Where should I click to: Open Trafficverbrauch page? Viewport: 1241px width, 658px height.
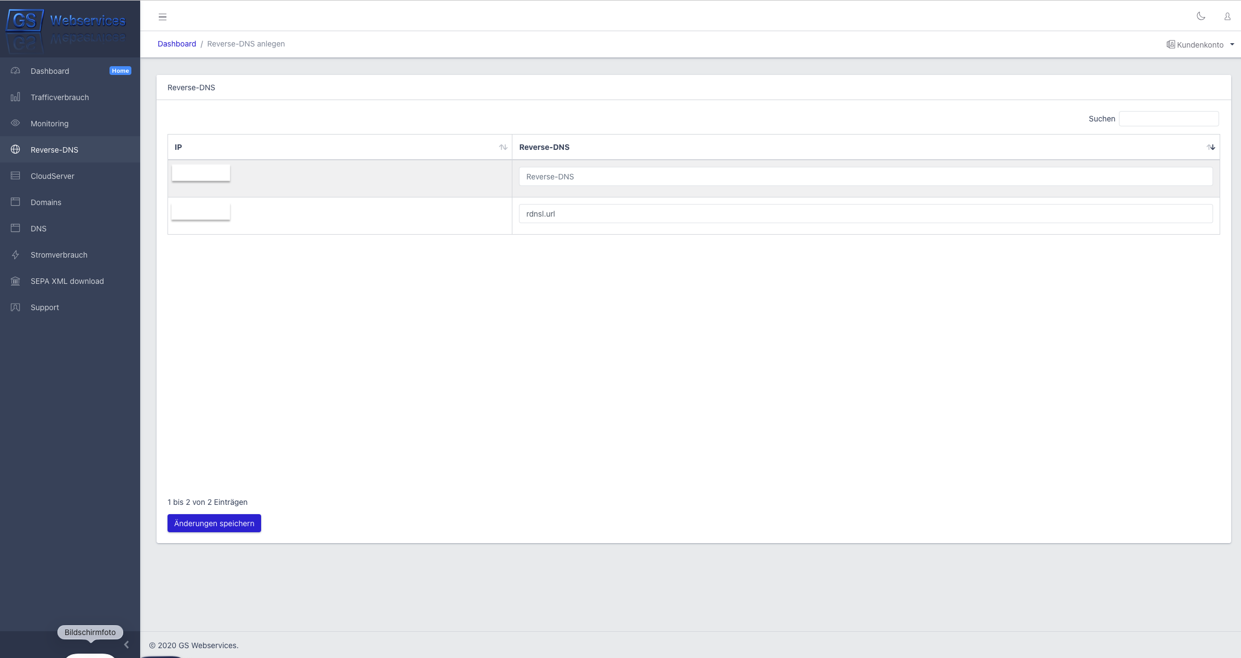tap(70, 97)
